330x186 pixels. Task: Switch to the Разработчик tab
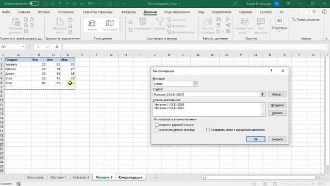221,12
